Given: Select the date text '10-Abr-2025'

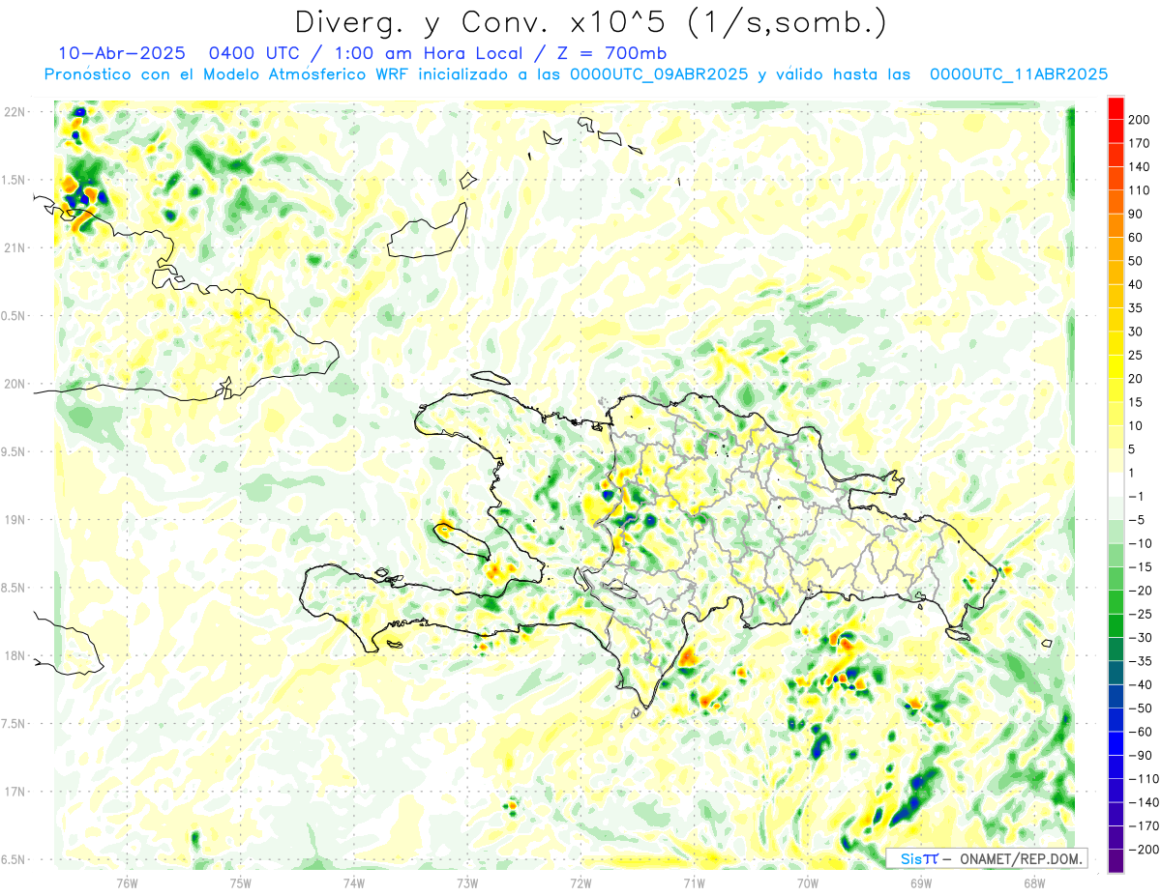Looking at the screenshot, I should click(121, 53).
